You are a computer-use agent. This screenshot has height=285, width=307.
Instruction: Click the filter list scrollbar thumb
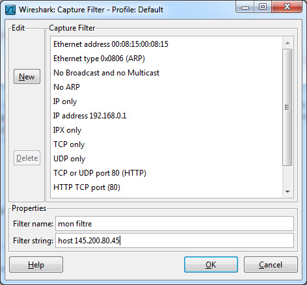click(287, 107)
